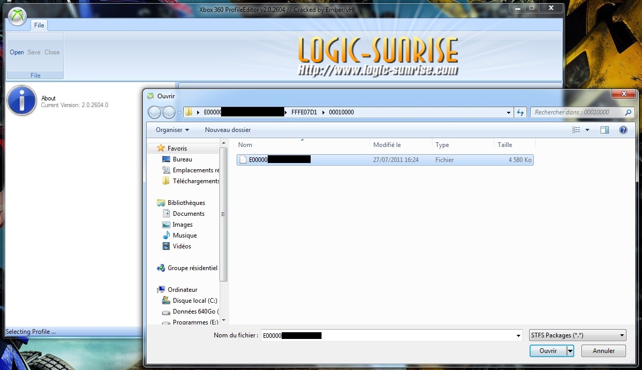Open the STFS Packages file type dropdown

pos(578,335)
